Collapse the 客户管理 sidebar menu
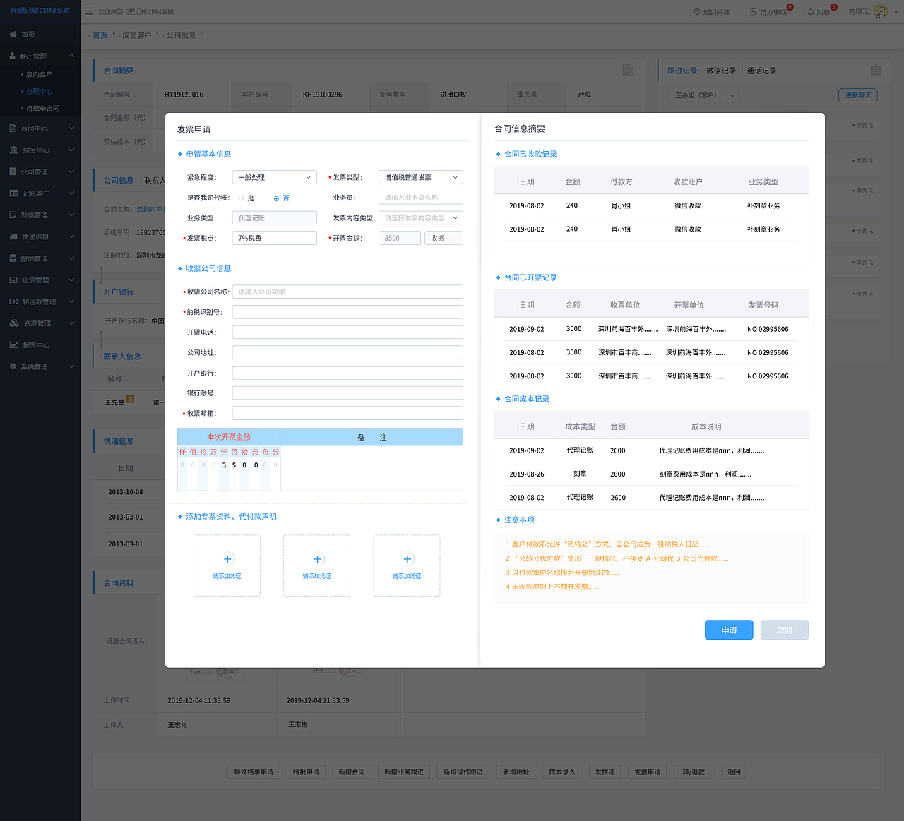This screenshot has width=904, height=821. (x=71, y=56)
